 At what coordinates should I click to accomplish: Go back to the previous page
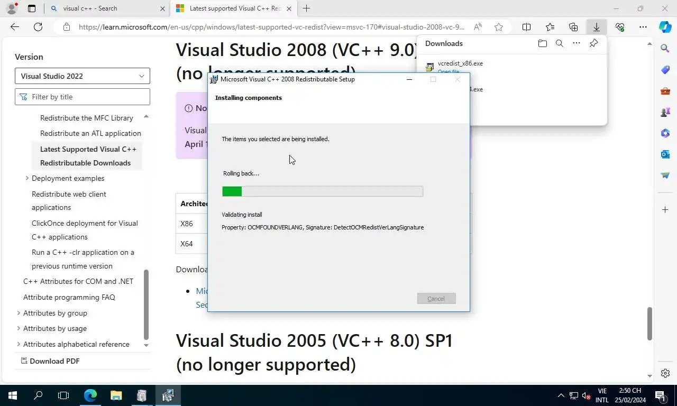[x=15, y=27]
